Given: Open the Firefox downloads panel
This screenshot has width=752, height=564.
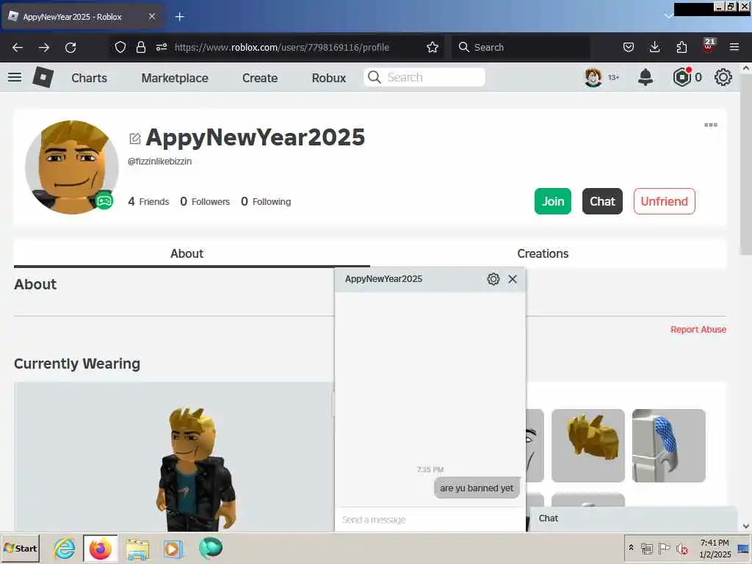Looking at the screenshot, I should pos(654,47).
